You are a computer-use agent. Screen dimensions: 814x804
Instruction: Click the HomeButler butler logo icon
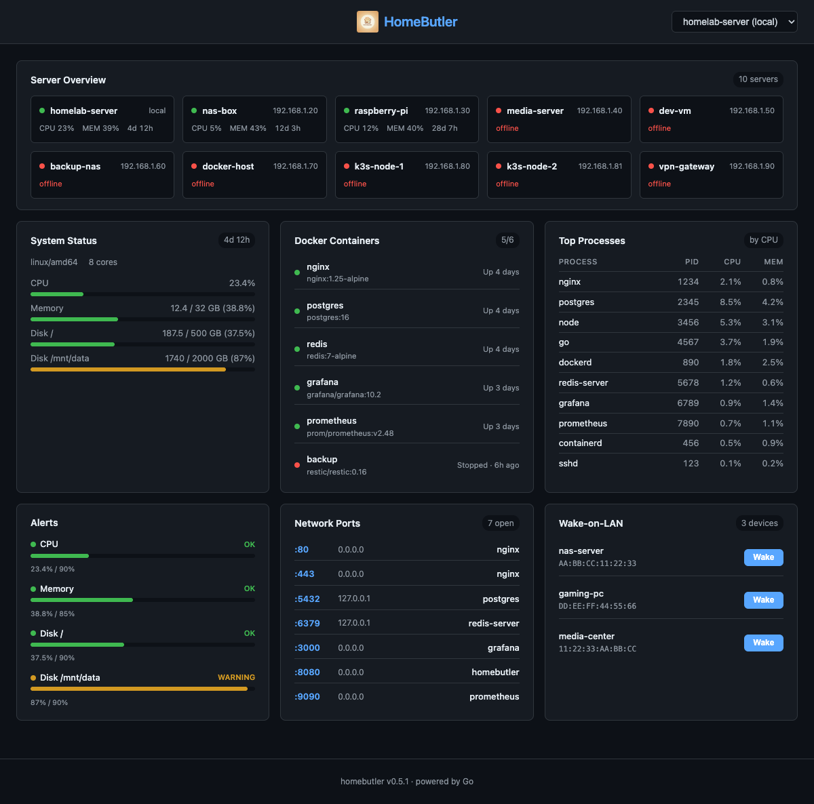(368, 21)
